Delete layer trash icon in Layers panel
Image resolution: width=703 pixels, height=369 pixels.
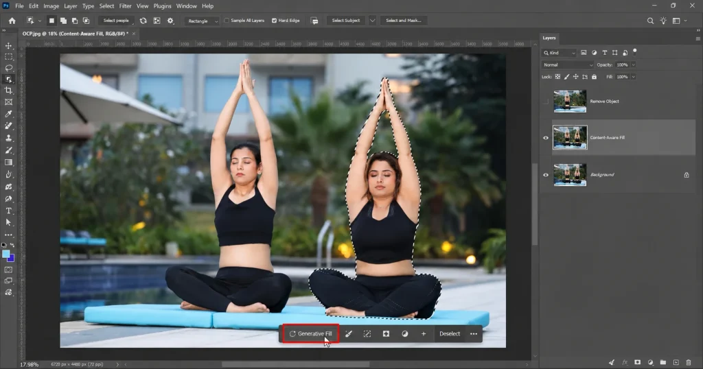point(689,362)
